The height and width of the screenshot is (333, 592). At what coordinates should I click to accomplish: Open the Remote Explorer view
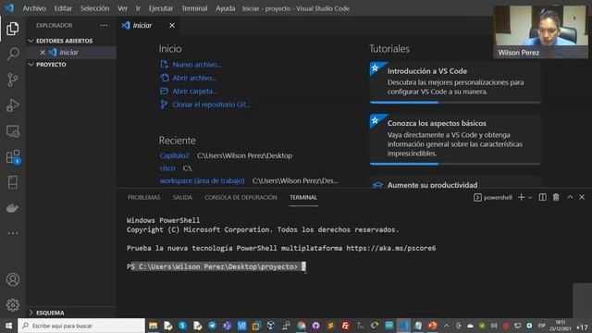point(12,131)
